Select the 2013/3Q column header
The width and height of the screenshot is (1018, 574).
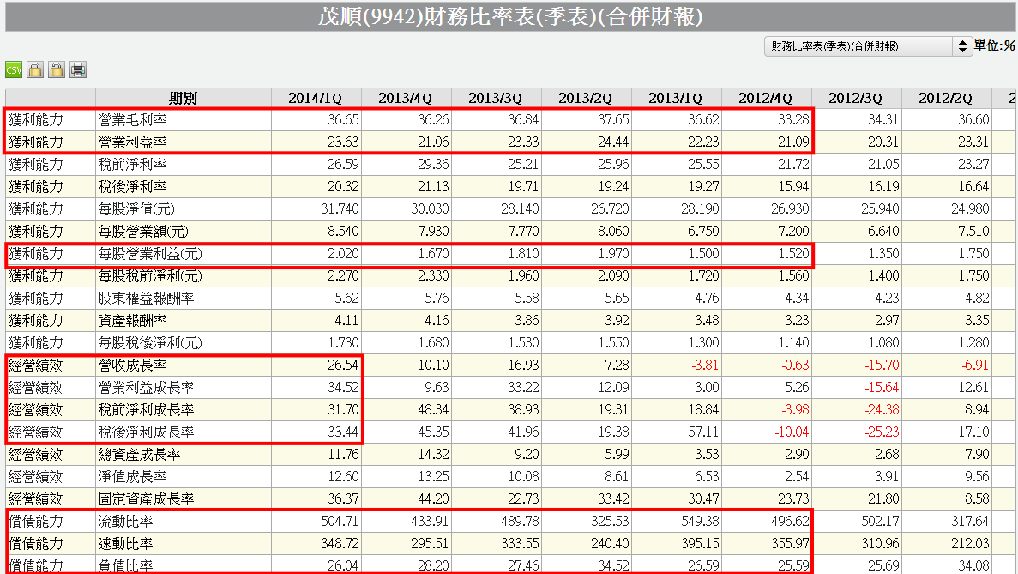click(x=496, y=98)
